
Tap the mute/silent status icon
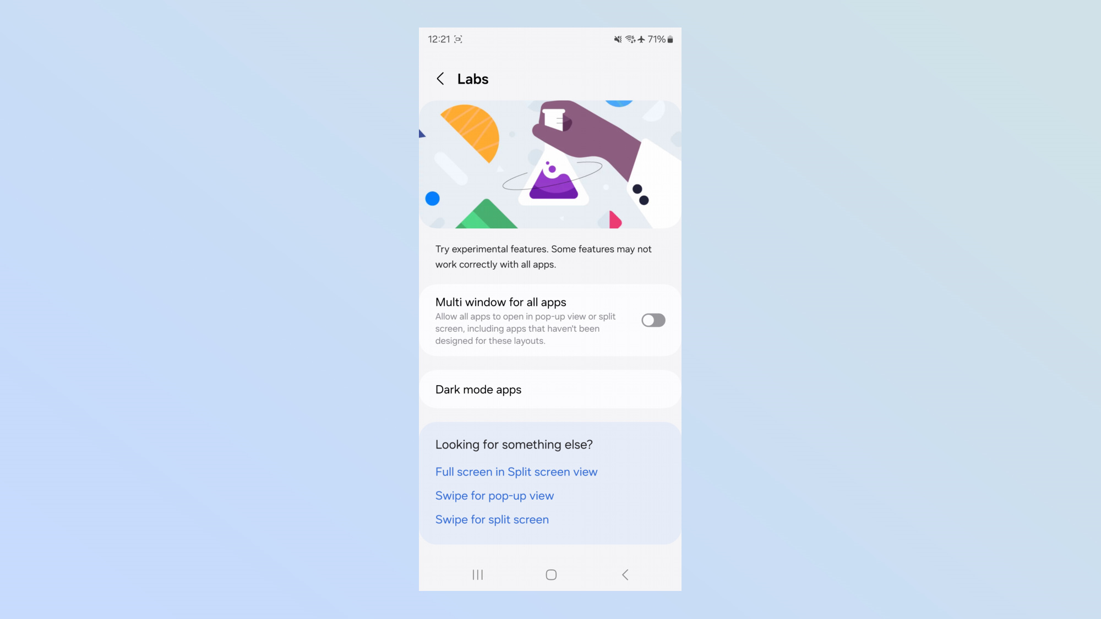(x=619, y=39)
